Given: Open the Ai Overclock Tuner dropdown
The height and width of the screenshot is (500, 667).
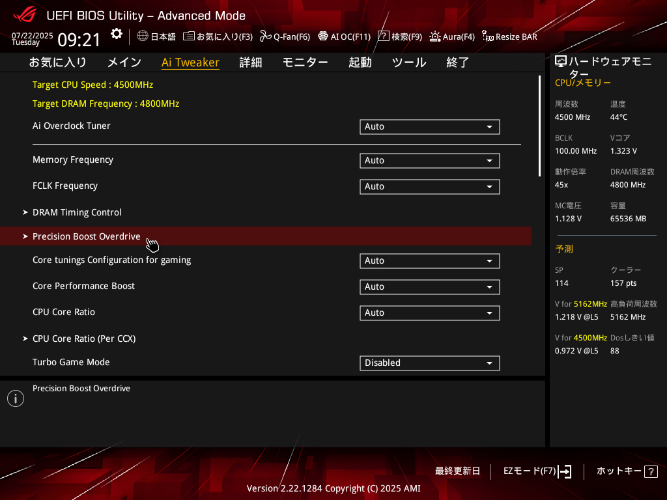Looking at the screenshot, I should [430, 127].
